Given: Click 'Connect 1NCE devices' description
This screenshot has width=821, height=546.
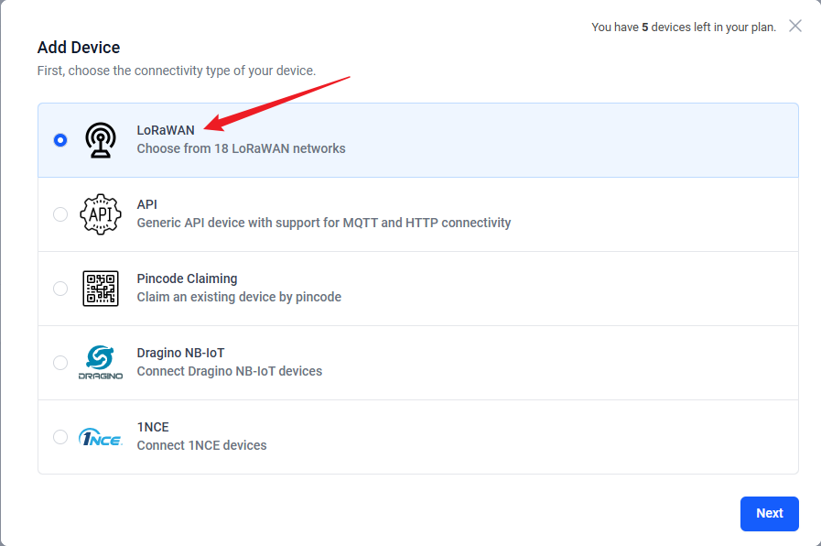Looking at the screenshot, I should tap(201, 445).
